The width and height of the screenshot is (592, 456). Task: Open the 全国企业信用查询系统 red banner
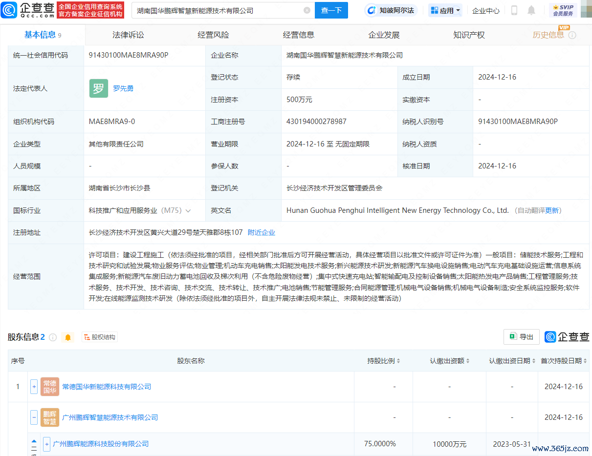pyautogui.click(x=90, y=10)
